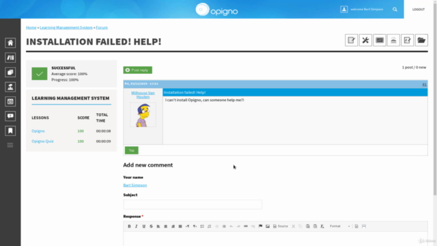Open the Opigno lesson link
This screenshot has width=437, height=246.
[38, 131]
